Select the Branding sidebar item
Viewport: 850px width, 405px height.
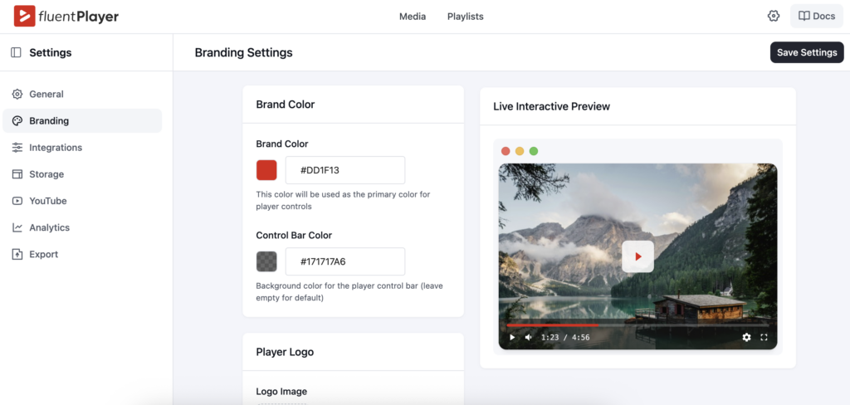pyautogui.click(x=82, y=121)
